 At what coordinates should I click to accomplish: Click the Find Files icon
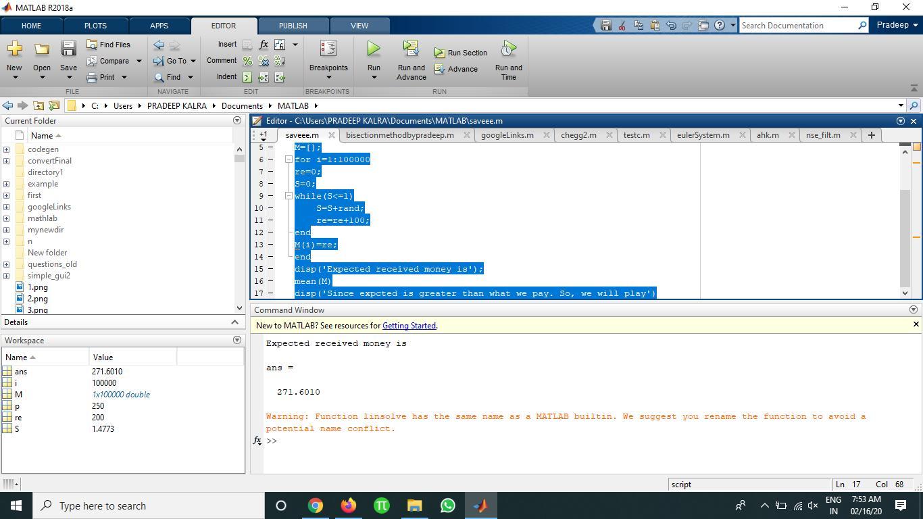(93, 45)
